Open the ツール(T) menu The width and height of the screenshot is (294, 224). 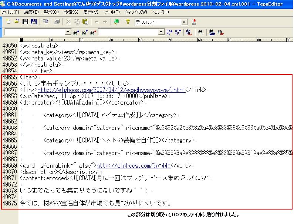111,12
